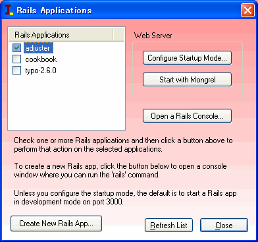Enable the cookbook application checkbox
The width and height of the screenshot is (258, 242).
[17, 59]
